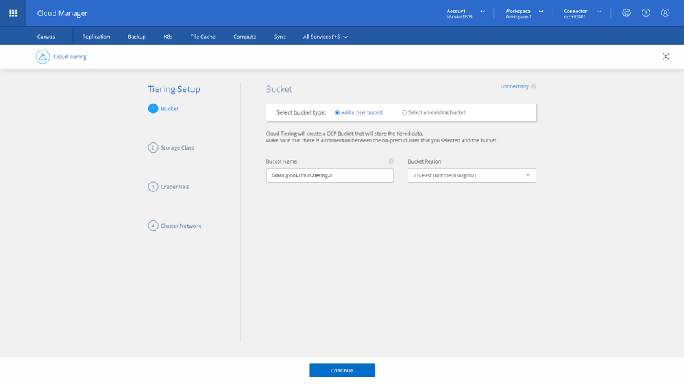The width and height of the screenshot is (684, 384).
Task: Choose 'Select an existing bucket' option
Action: pyautogui.click(x=405, y=112)
